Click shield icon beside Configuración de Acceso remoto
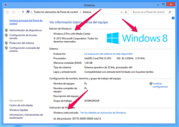This screenshot has width=179, height=127. click(6, 35)
